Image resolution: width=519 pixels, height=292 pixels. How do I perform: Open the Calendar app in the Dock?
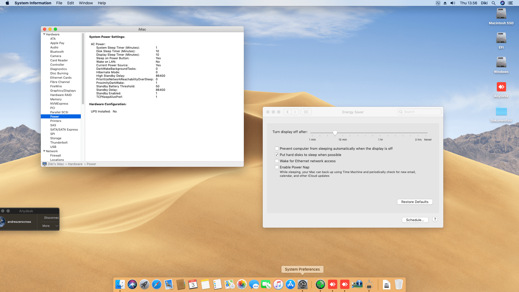click(x=192, y=284)
